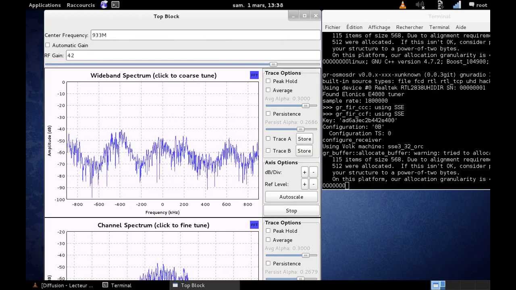Image resolution: width=516 pixels, height=290 pixels.
Task: Click 'Found Elonics E4000 tuner' terminal line
Action: [363, 94]
